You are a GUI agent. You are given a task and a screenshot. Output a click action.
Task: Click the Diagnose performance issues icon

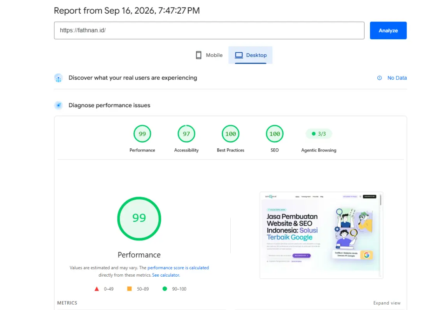(x=58, y=105)
